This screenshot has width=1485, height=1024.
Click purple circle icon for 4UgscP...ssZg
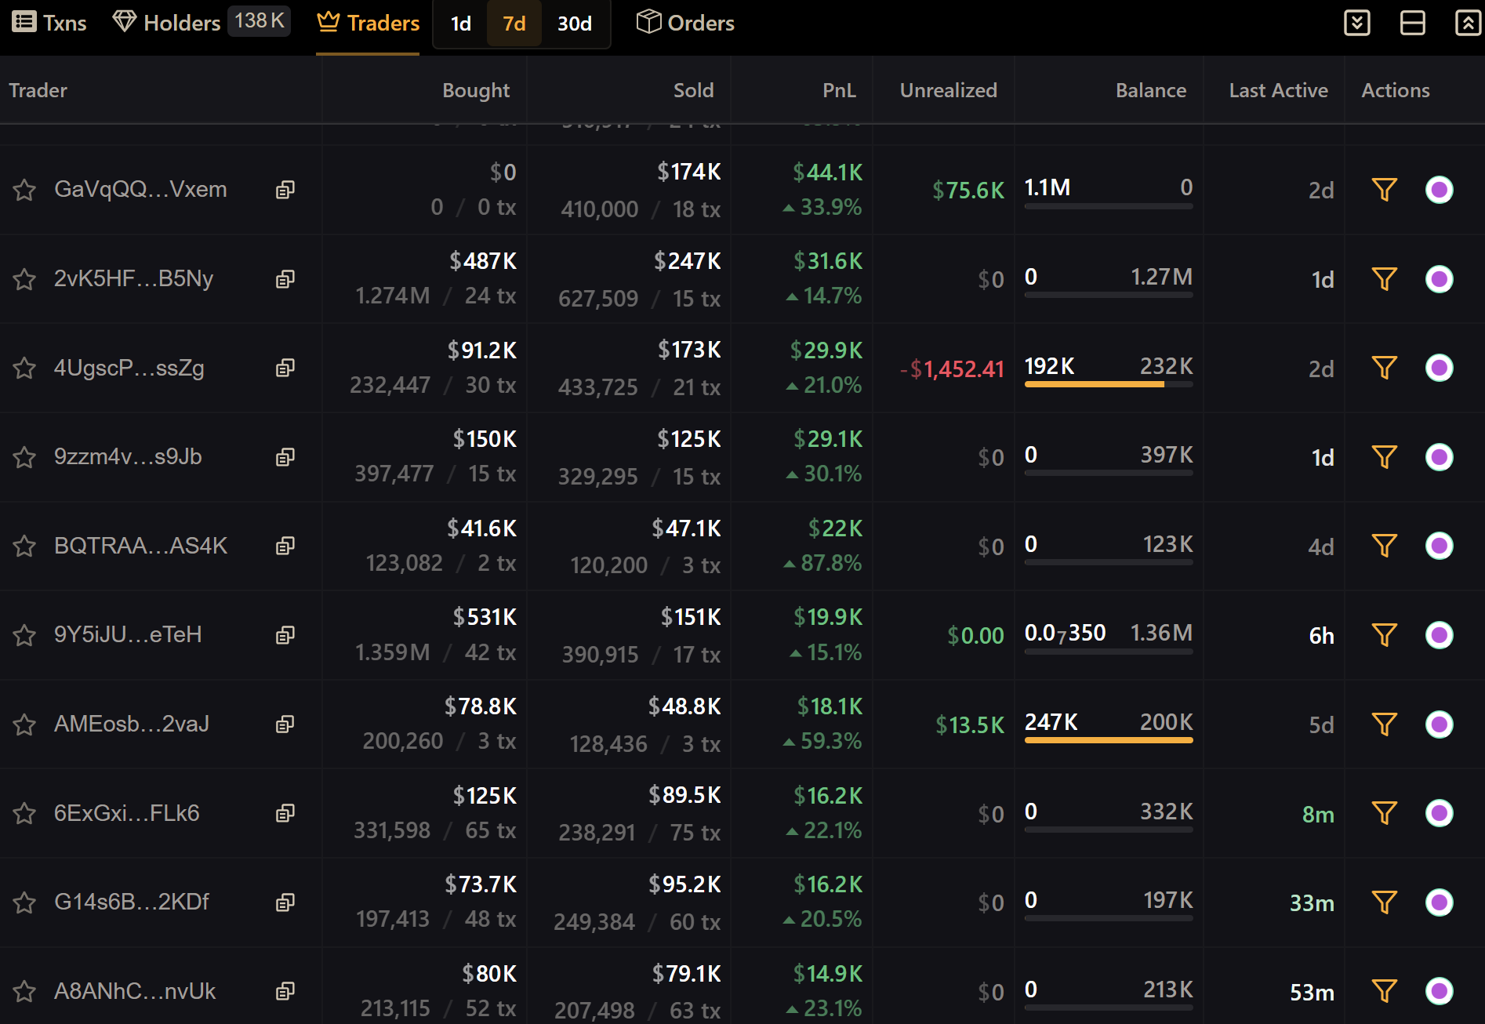point(1439,368)
